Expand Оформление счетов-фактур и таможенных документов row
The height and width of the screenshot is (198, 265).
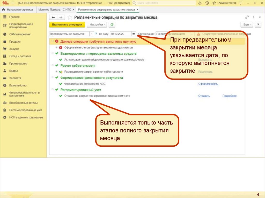point(56,47)
